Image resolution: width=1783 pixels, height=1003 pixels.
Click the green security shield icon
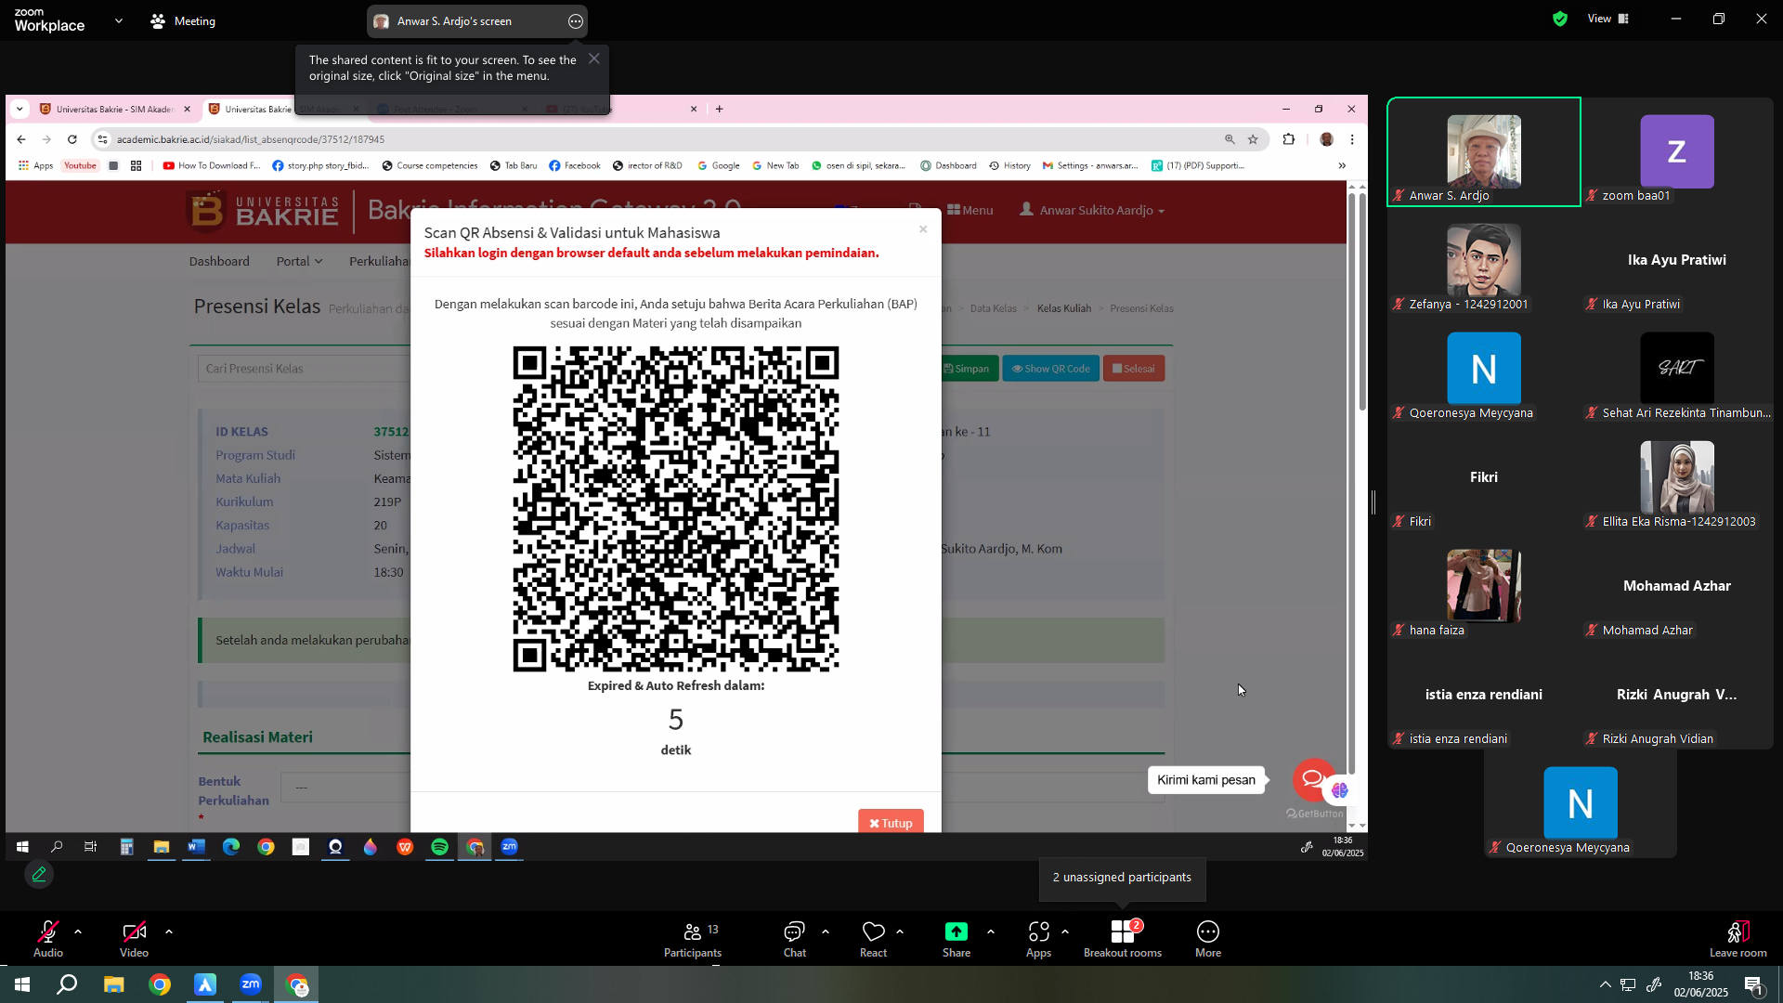pos(1560,19)
